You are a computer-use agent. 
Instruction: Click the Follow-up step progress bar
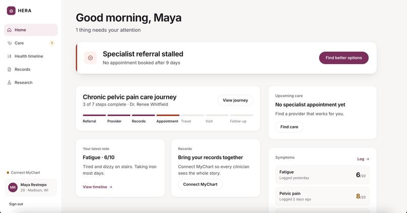pos(242,115)
